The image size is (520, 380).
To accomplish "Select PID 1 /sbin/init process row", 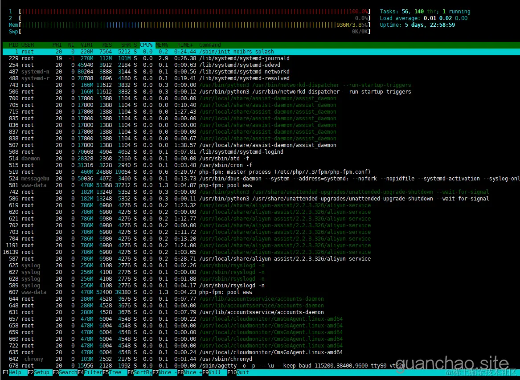I will point(261,52).
